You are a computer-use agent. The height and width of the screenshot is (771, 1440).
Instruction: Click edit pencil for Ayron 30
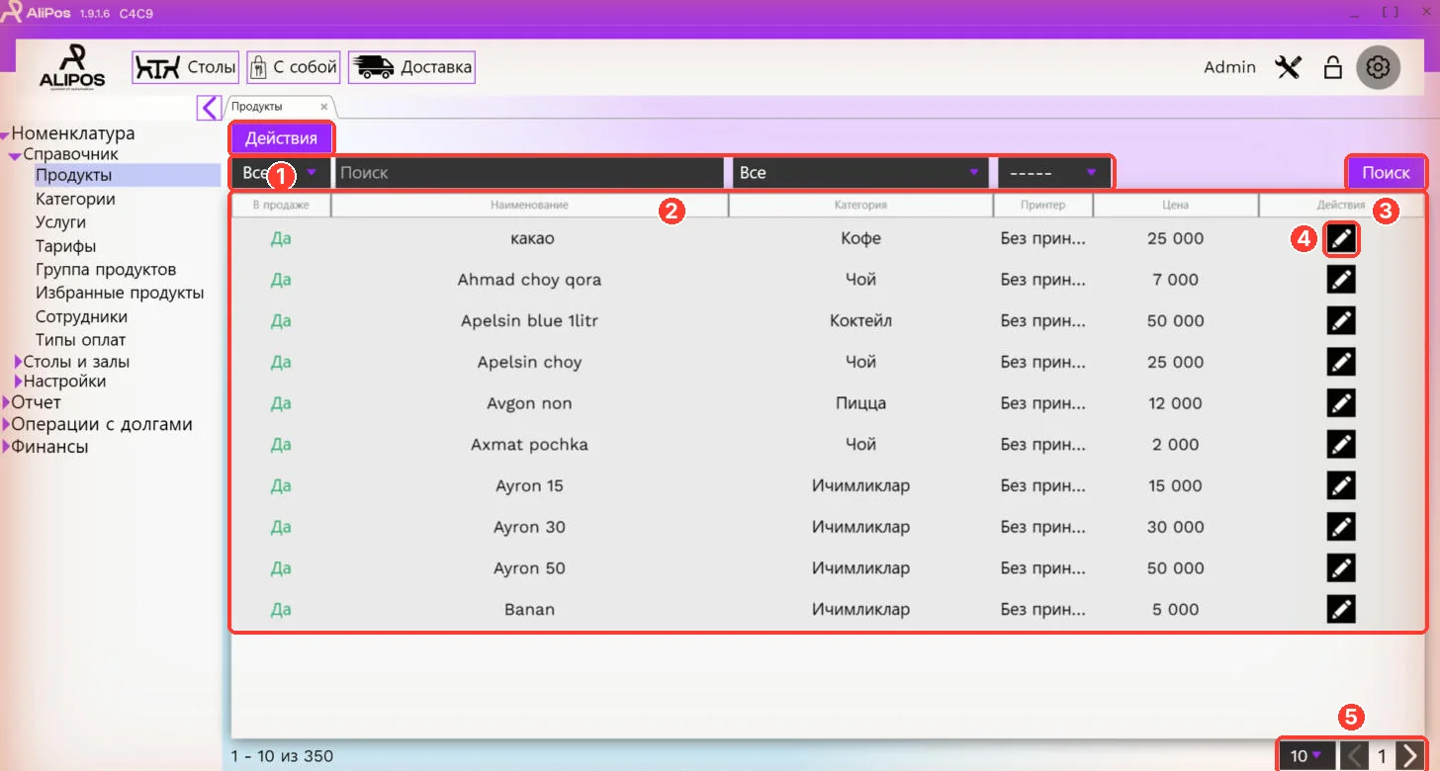1341,527
